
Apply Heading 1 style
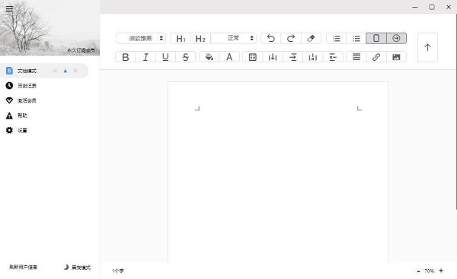click(x=181, y=39)
